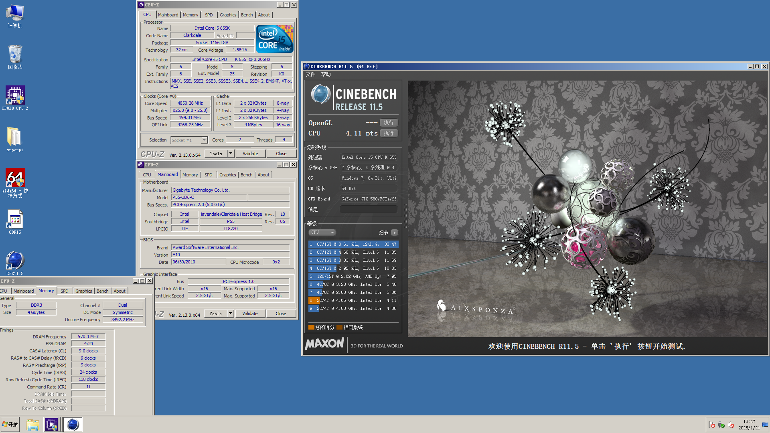Open Tools dropdown arrow in top CPU-Z window
The width and height of the screenshot is (770, 433).
pos(231,154)
